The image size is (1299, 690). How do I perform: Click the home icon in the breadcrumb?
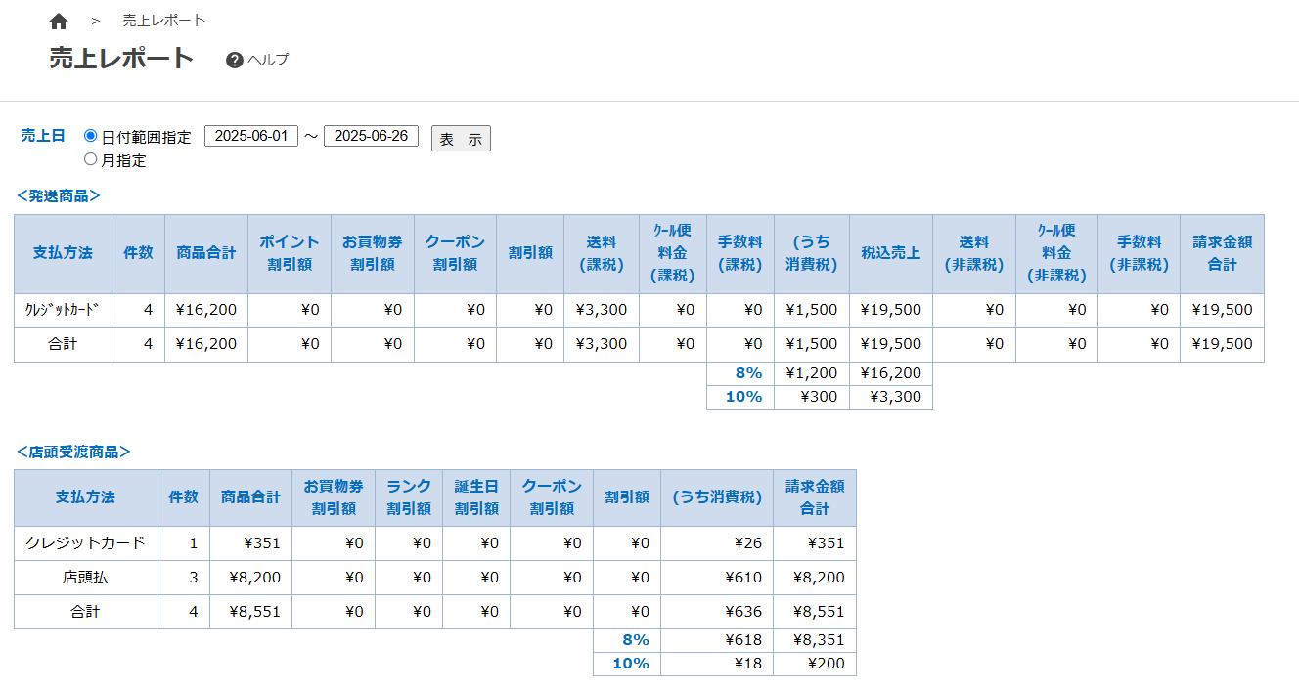[x=59, y=21]
